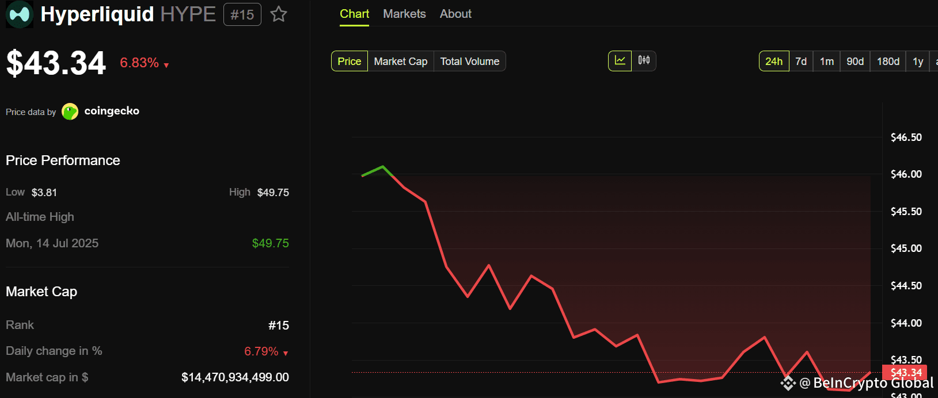
Task: Click the red down arrow beside 6.83%
Action: tap(166, 65)
